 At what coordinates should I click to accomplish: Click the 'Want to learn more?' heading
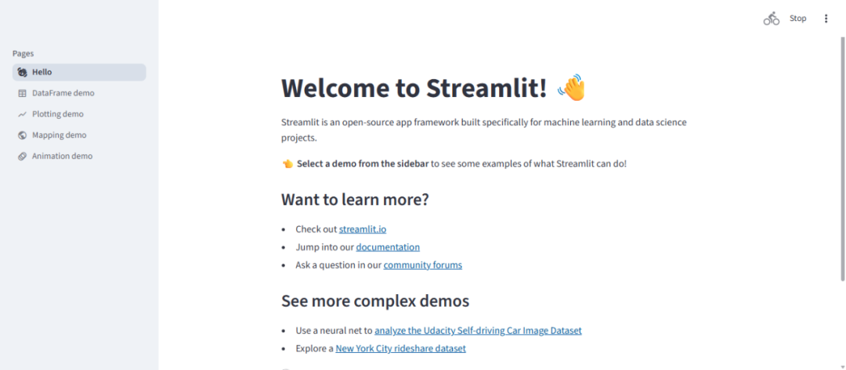click(355, 199)
